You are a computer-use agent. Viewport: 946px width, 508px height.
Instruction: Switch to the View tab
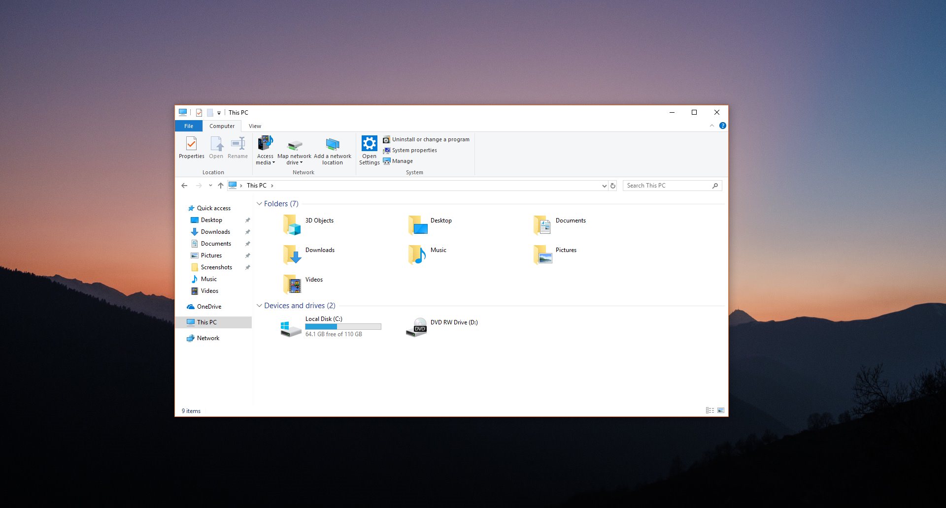coord(255,126)
